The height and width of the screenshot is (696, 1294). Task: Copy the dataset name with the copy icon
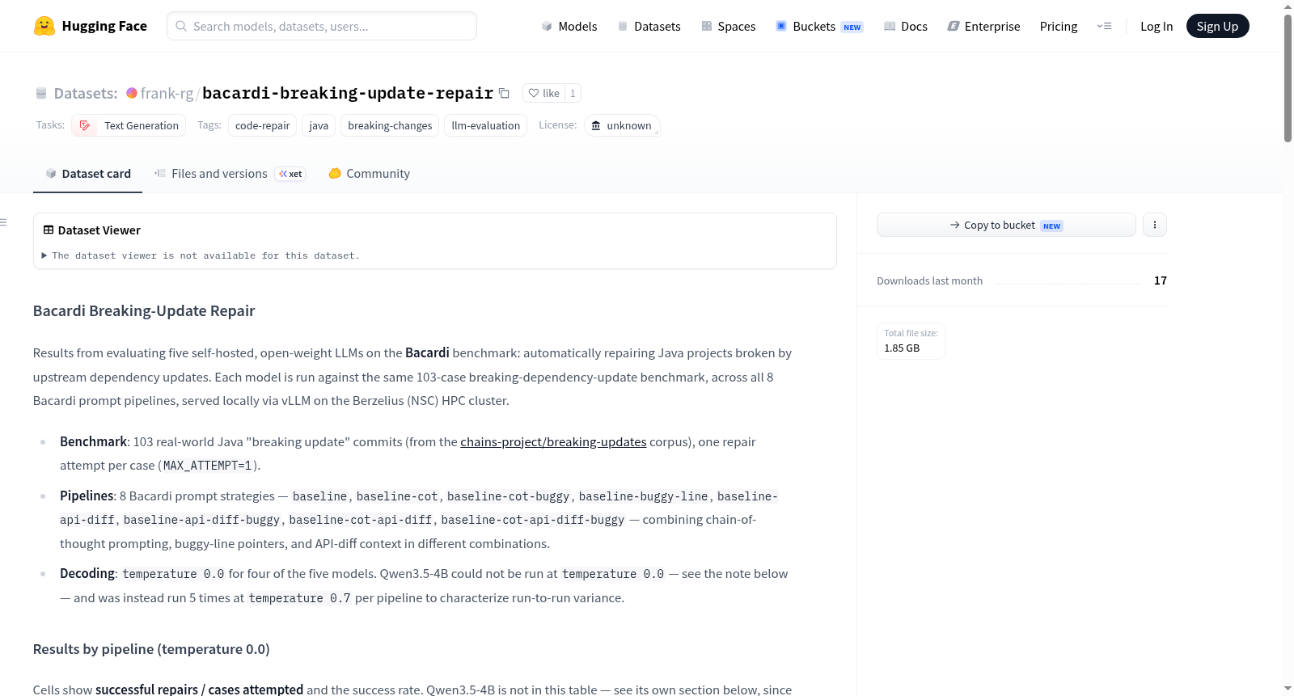tap(504, 93)
